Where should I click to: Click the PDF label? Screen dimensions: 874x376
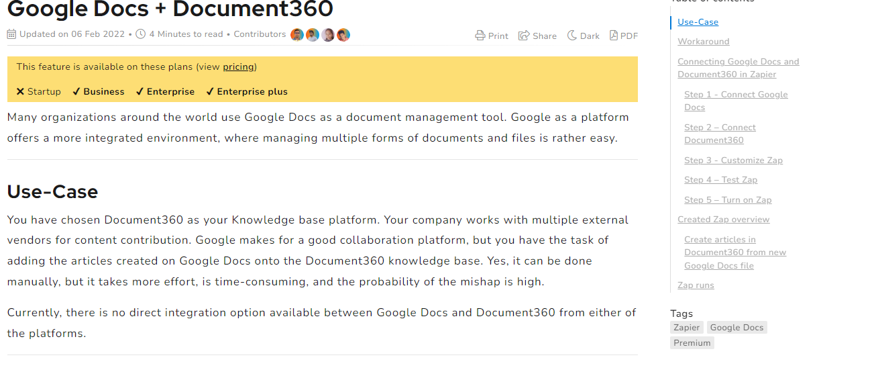(x=629, y=36)
